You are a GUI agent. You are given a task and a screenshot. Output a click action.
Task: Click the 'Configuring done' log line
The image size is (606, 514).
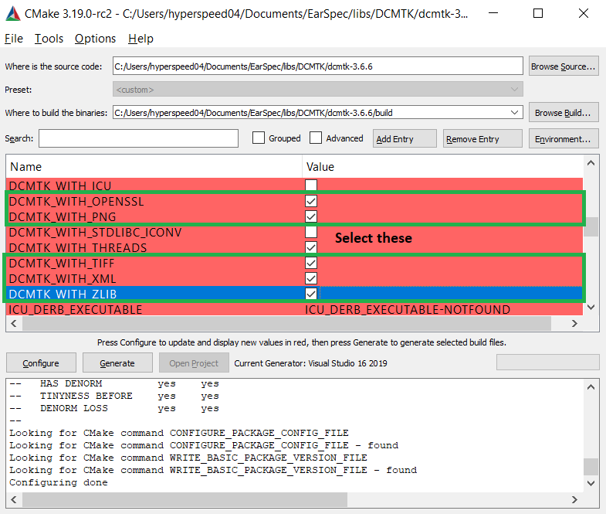59,482
